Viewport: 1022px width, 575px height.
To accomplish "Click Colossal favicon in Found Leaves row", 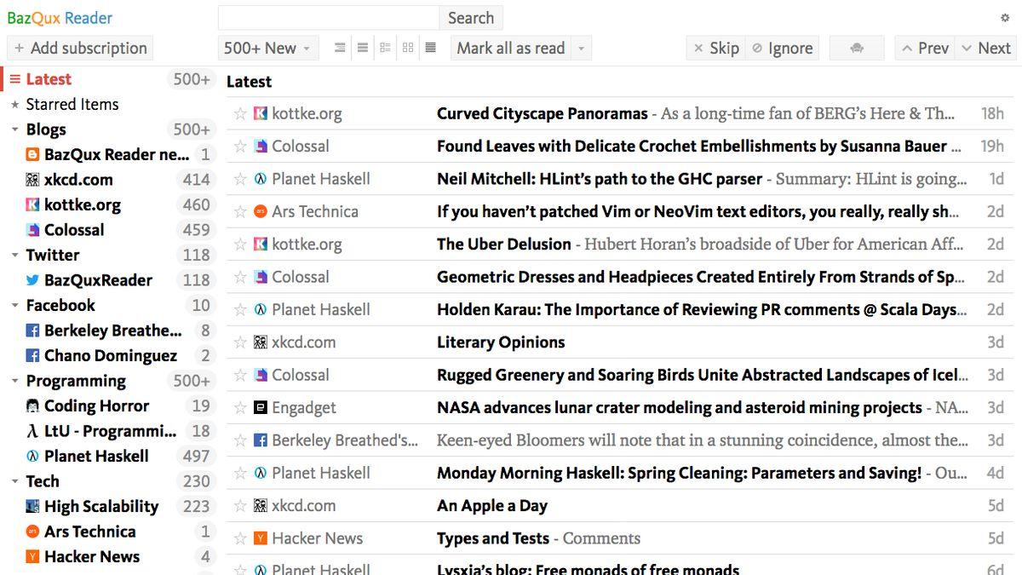I will [x=261, y=146].
